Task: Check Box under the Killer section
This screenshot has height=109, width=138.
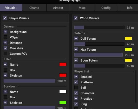Action: click(x=5, y=70)
